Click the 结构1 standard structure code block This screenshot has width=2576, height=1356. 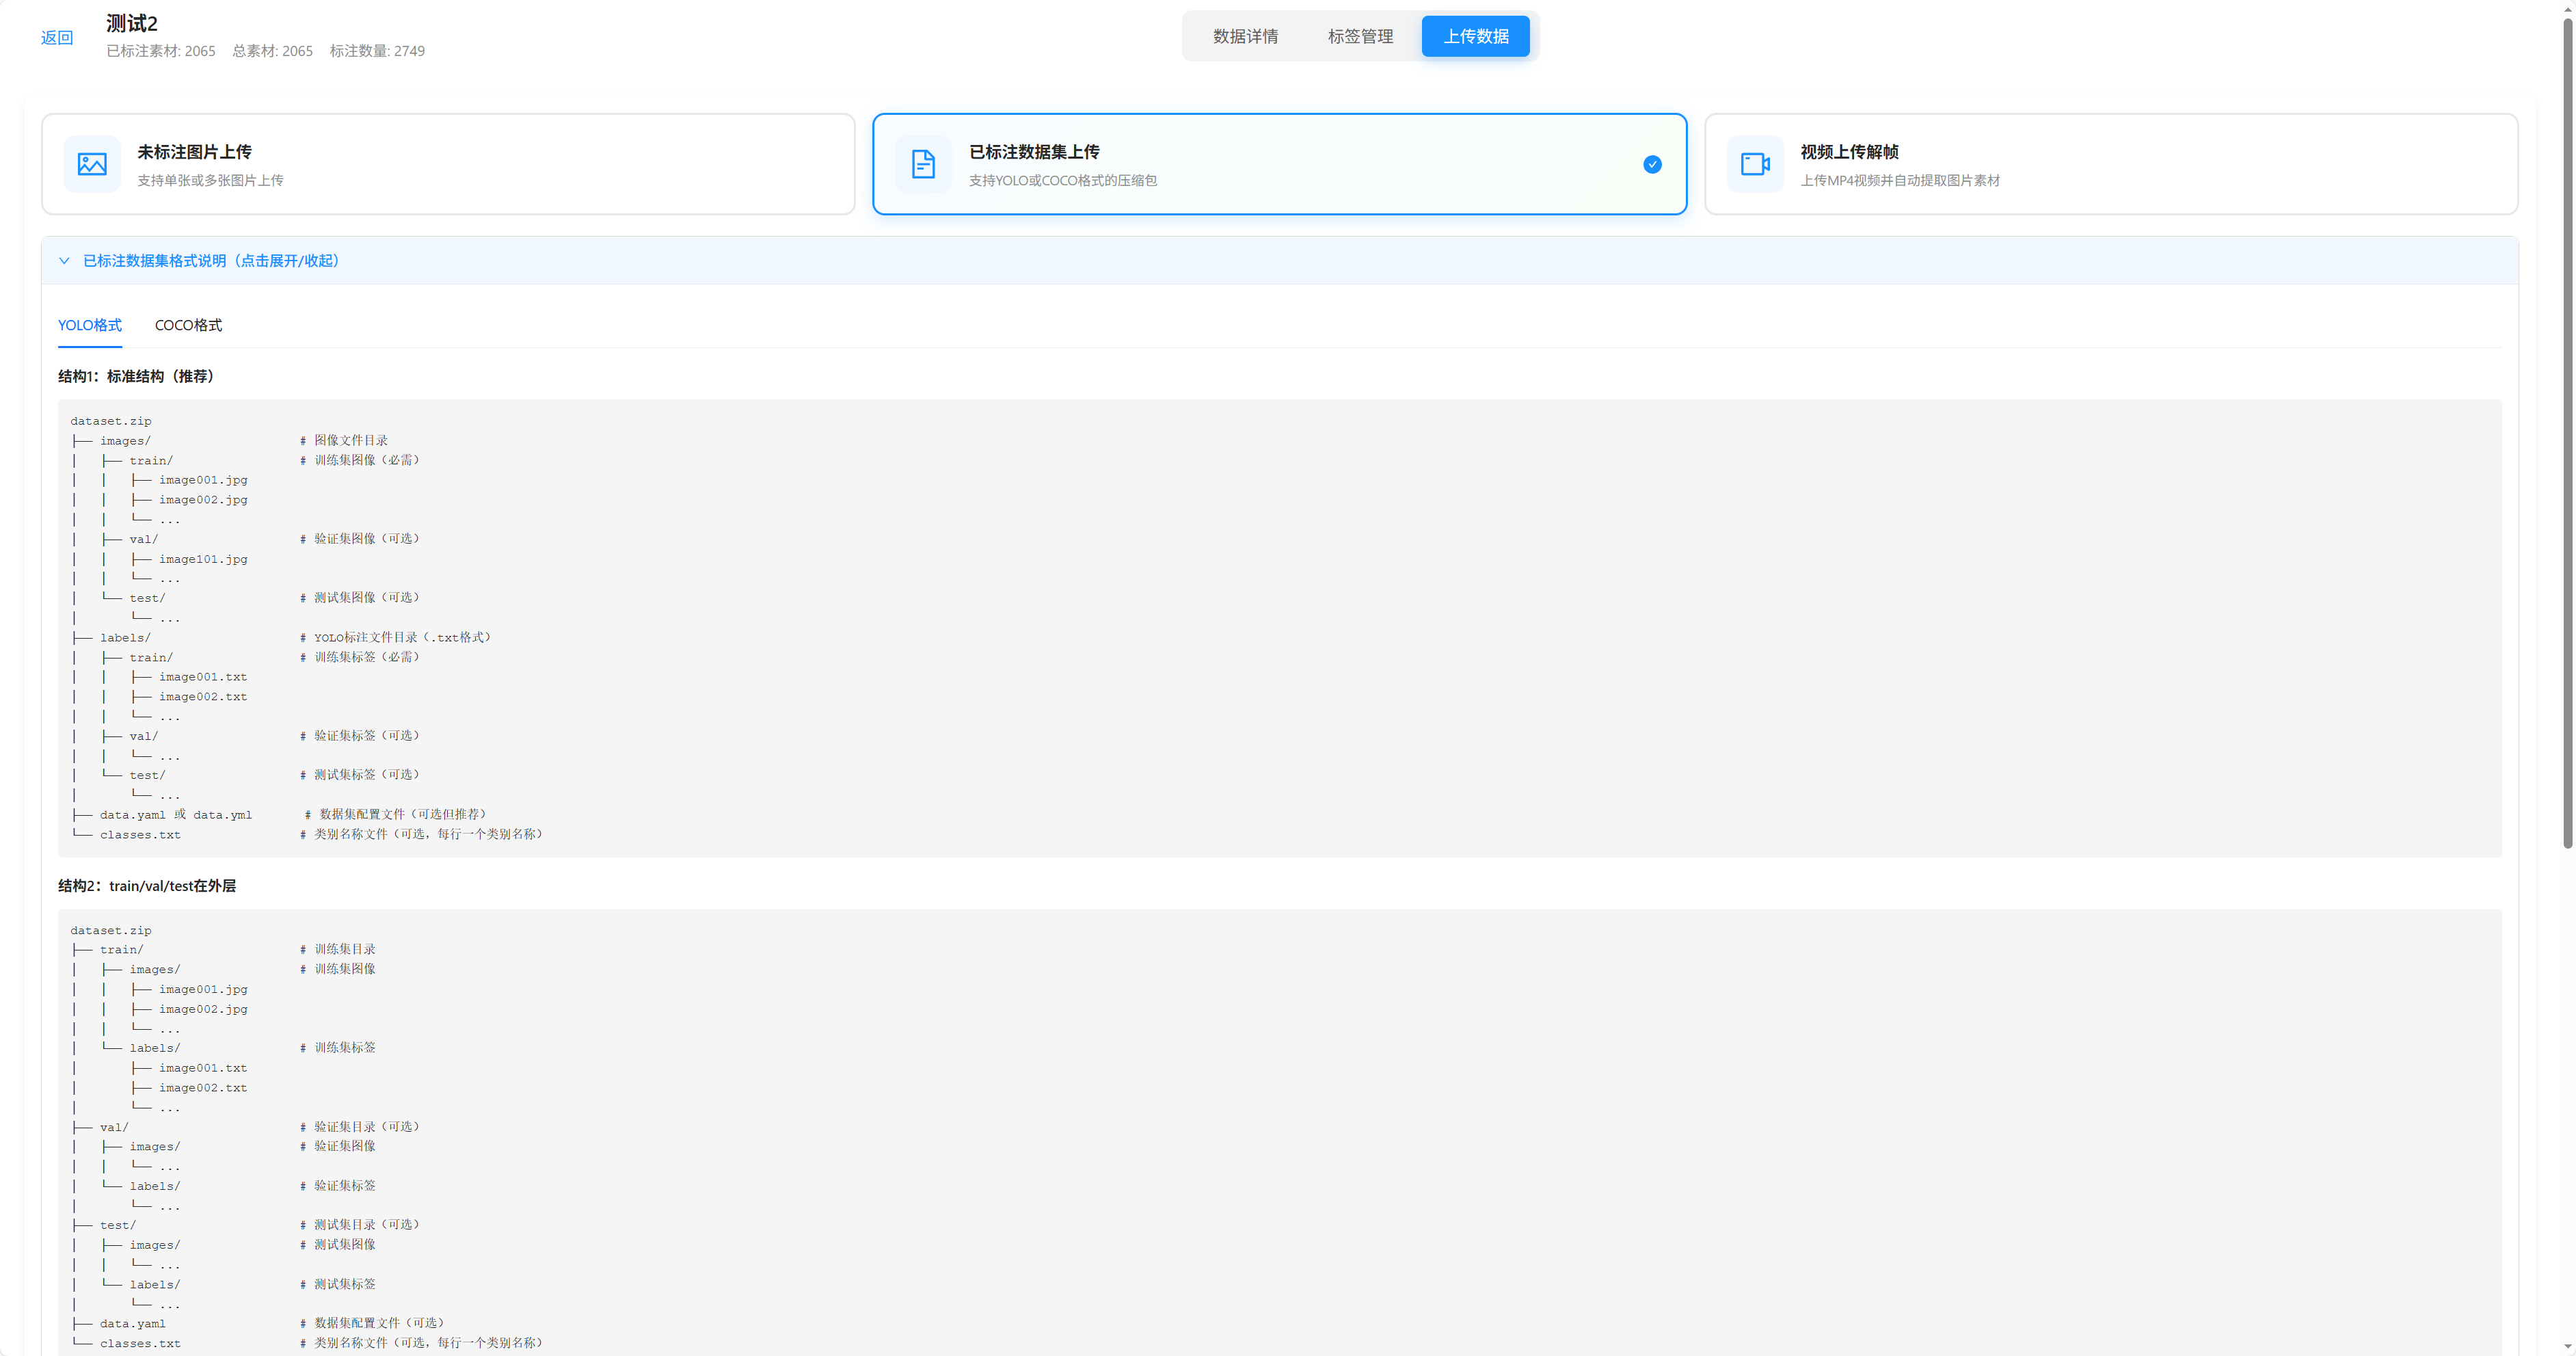click(1279, 628)
